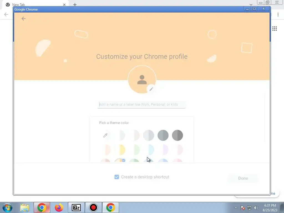The width and height of the screenshot is (284, 213).
Task: Uncheck Create a desktop shortcut
Action: (x=117, y=177)
